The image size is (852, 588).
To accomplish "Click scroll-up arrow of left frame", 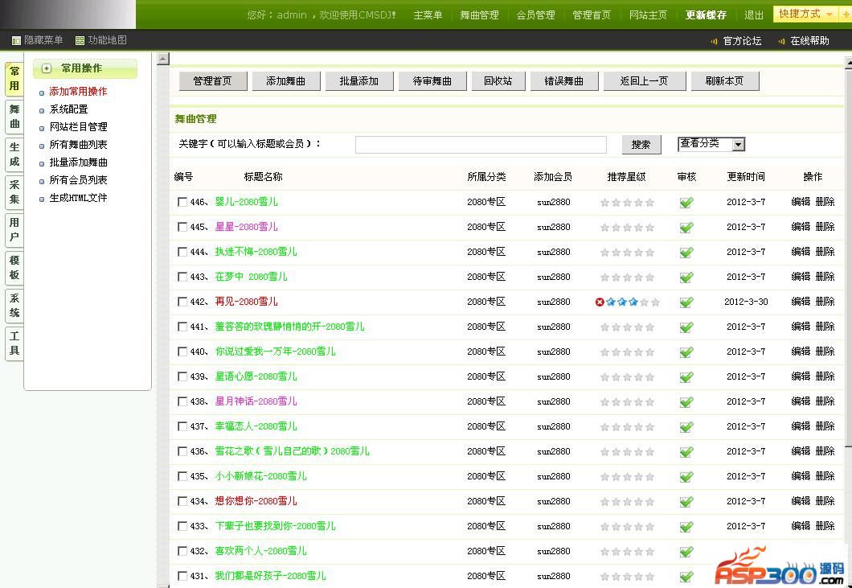I will [x=163, y=59].
